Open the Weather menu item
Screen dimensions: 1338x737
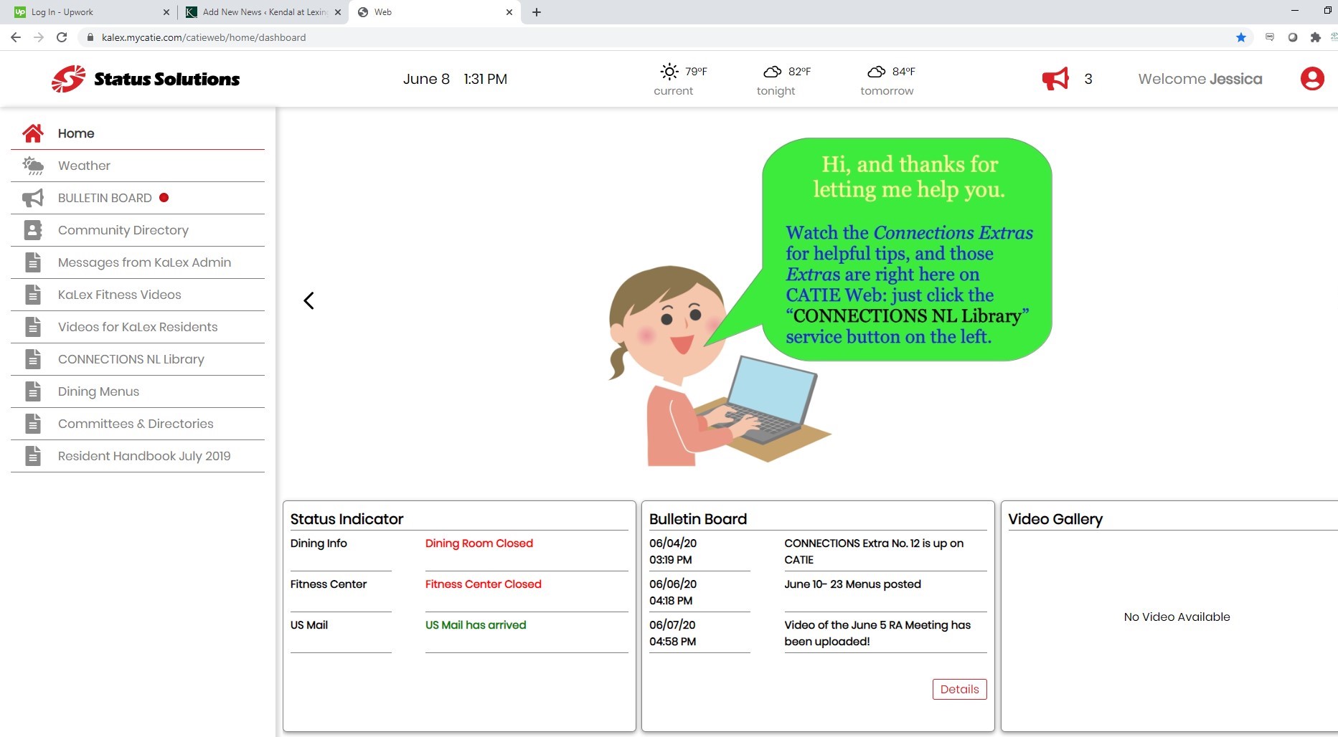coord(138,166)
